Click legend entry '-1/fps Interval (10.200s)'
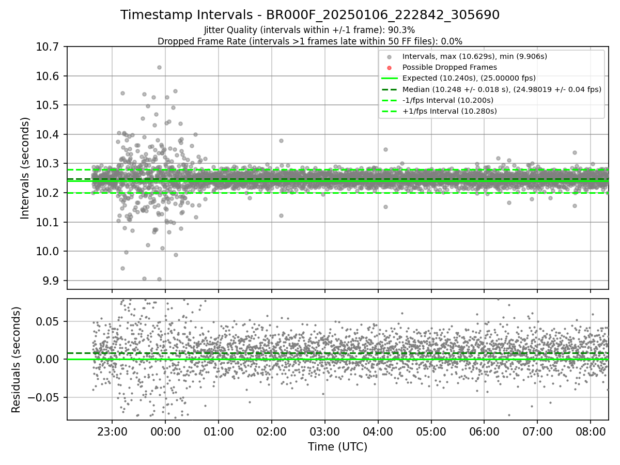 coord(447,100)
